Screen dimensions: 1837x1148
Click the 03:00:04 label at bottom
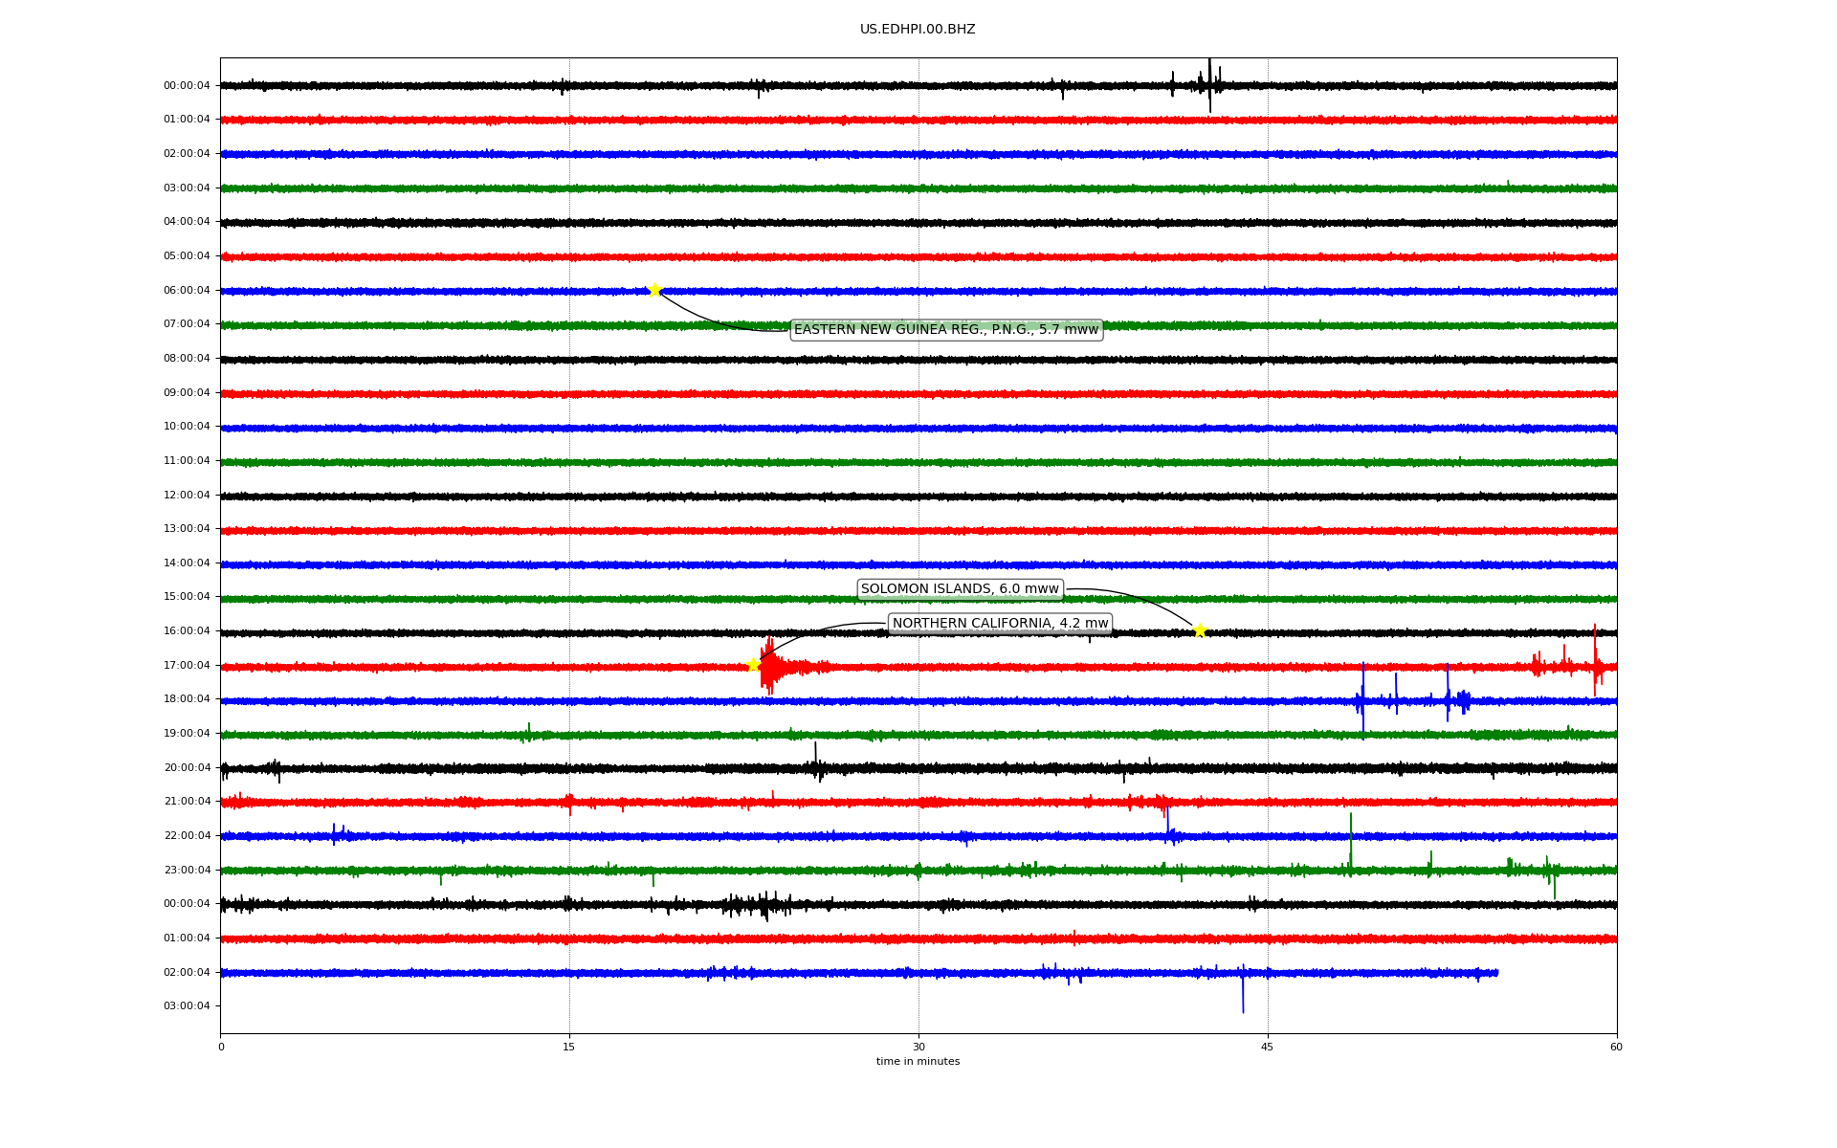tap(187, 1006)
